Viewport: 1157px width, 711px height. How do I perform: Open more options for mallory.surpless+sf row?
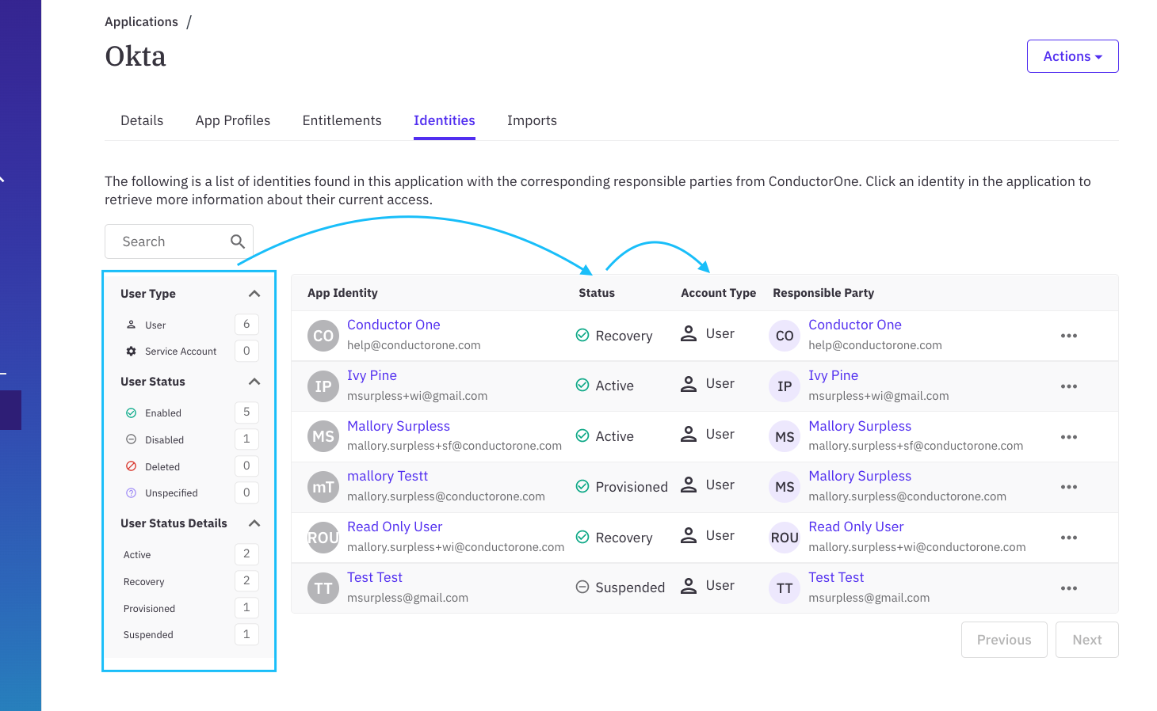coord(1069,437)
